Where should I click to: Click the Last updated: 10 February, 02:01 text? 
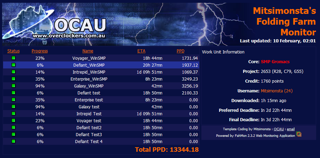click(278, 41)
